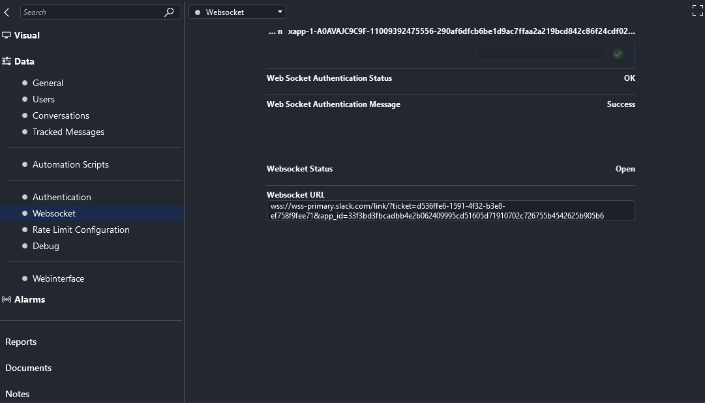The height and width of the screenshot is (403, 705).
Task: Open Automation Scripts page
Action: pyautogui.click(x=70, y=164)
